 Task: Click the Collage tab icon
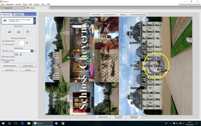[x=28, y=8]
